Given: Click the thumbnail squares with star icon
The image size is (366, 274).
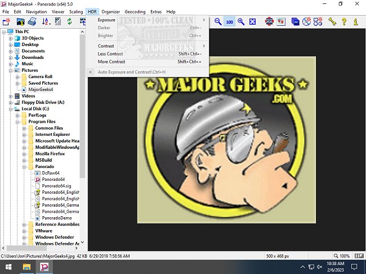Looking at the screenshot, I should point(318,22).
